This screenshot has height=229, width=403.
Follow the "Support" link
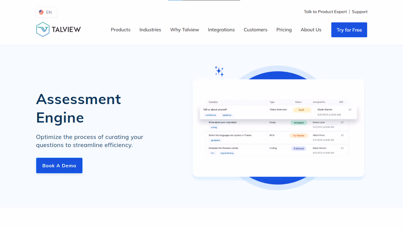point(359,12)
